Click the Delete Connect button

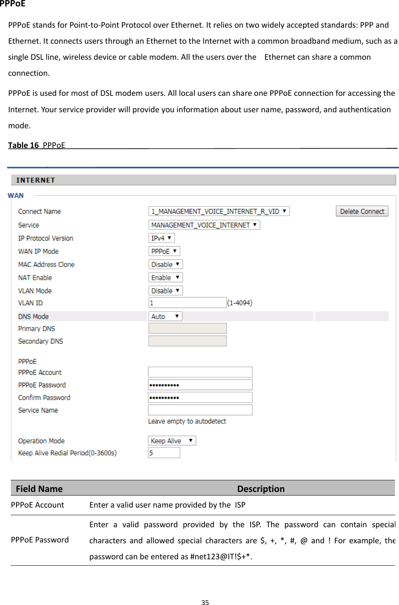click(x=361, y=211)
